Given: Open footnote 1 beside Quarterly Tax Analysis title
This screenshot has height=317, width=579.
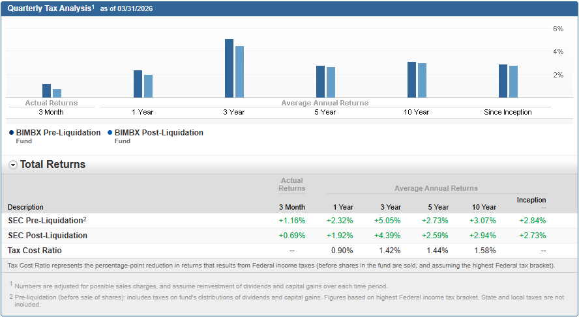Looking at the screenshot, I should (x=93, y=7).
